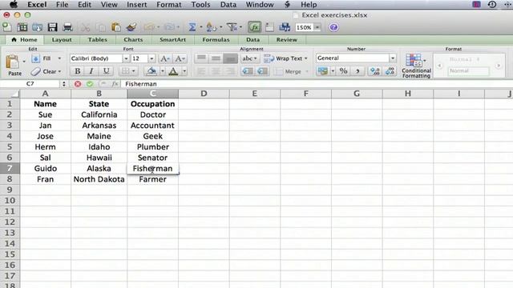
Task: Open the Apple menu
Action: tap(13, 4)
